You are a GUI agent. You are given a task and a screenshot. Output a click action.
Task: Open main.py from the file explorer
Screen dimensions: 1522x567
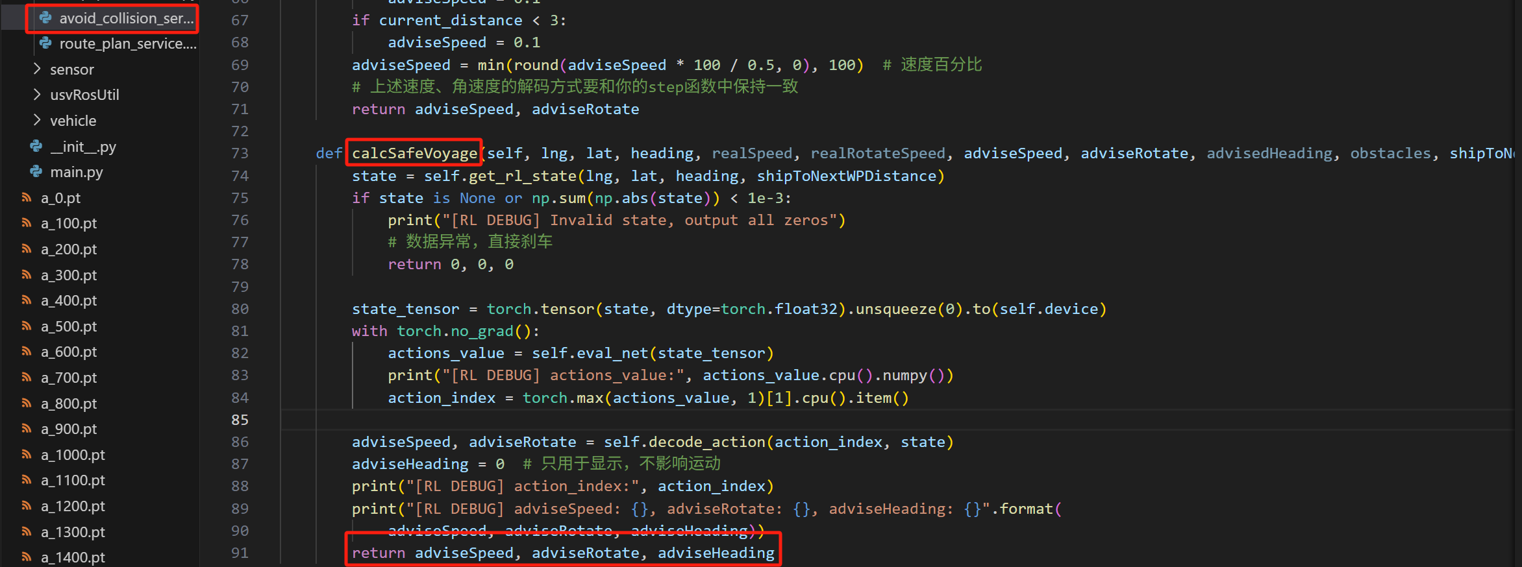pos(77,172)
